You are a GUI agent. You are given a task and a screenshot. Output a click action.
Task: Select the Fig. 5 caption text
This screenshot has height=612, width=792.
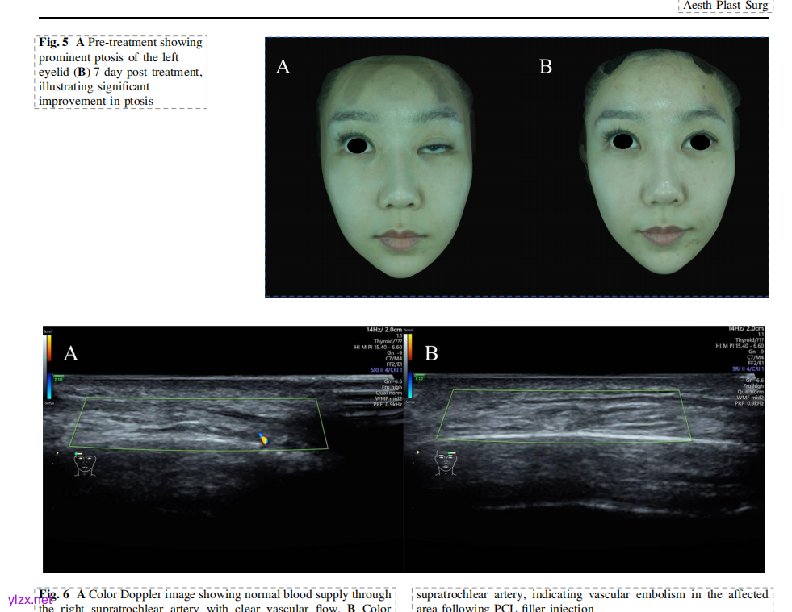tap(120, 72)
